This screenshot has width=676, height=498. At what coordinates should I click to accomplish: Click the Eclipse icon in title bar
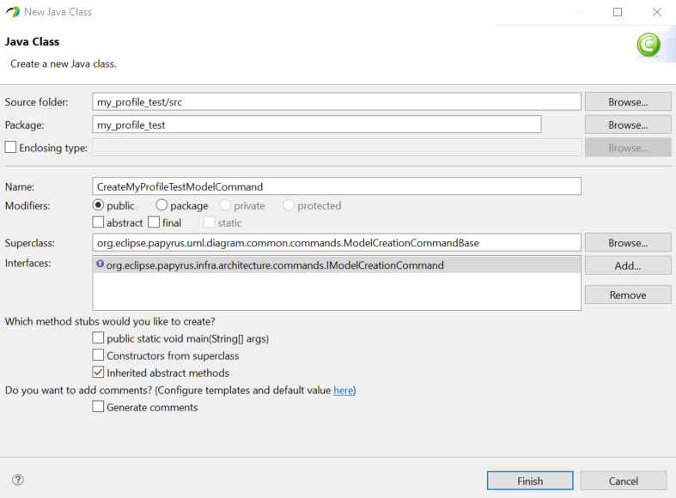click(x=13, y=12)
